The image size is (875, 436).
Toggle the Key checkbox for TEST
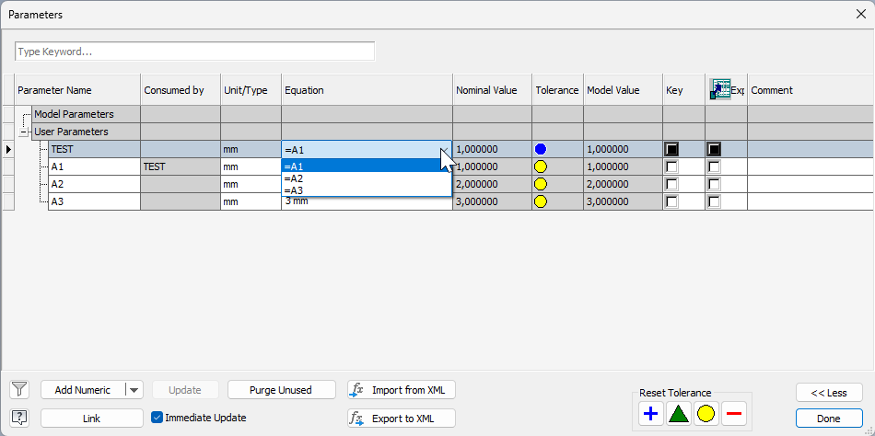tap(671, 149)
